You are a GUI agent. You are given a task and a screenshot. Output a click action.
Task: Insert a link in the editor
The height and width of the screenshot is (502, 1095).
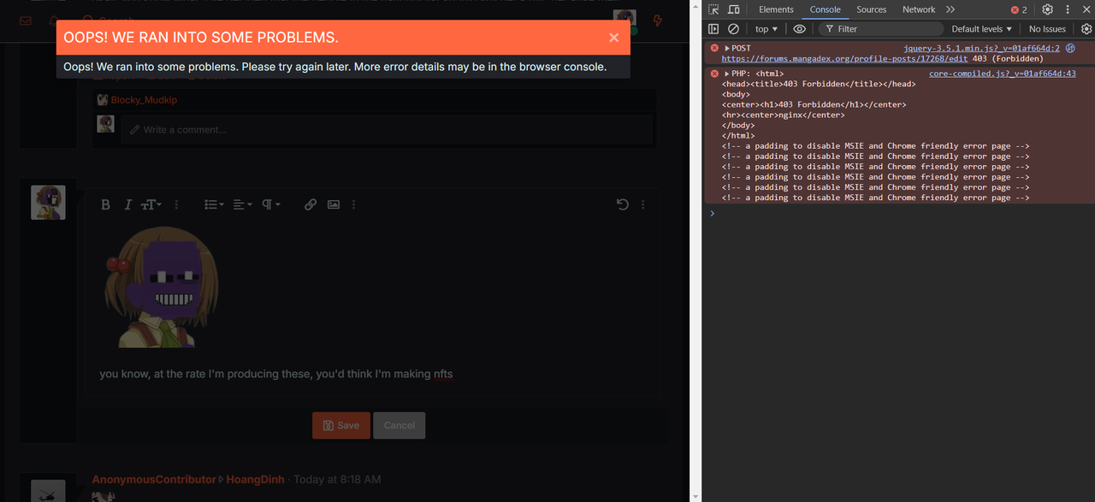(311, 204)
